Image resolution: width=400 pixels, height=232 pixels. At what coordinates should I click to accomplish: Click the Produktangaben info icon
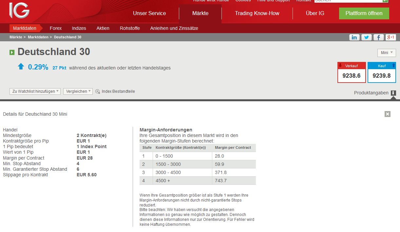pos(393,93)
